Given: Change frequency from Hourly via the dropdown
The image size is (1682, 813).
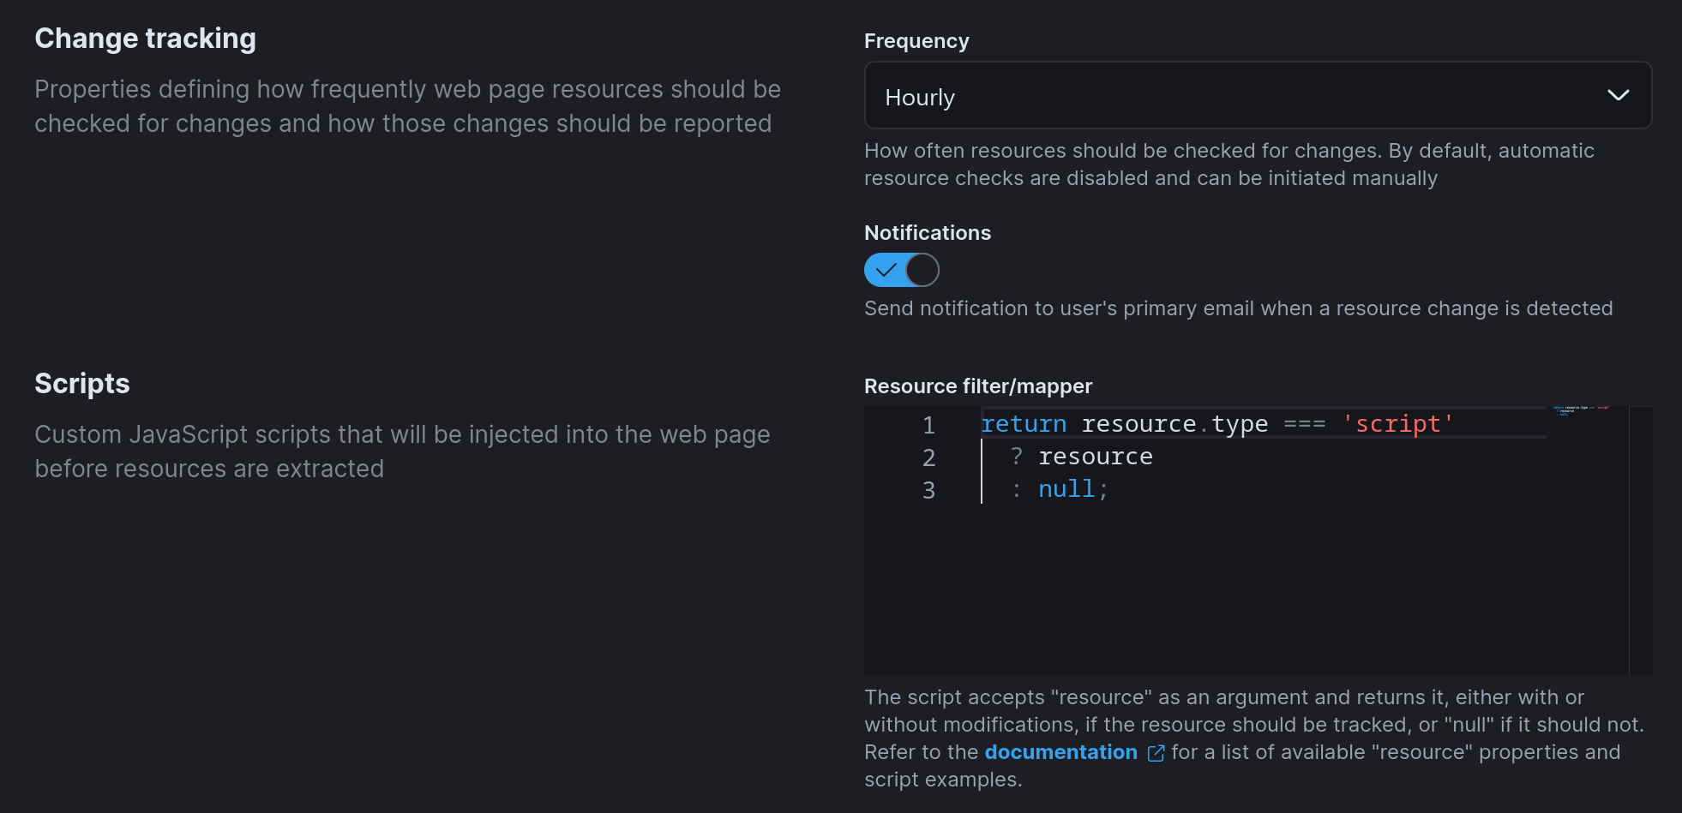Looking at the screenshot, I should (x=1257, y=96).
